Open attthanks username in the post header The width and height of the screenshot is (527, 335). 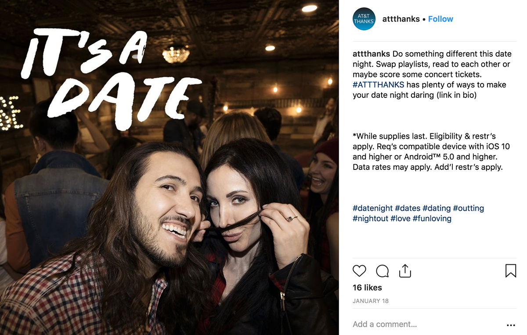click(x=401, y=19)
